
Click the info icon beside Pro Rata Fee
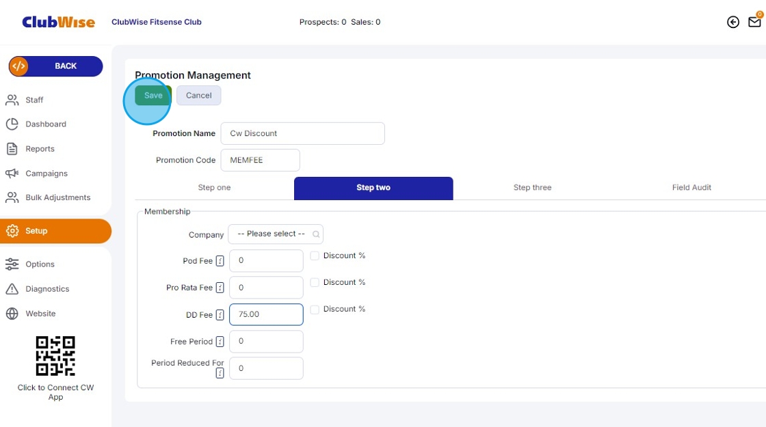220,288
